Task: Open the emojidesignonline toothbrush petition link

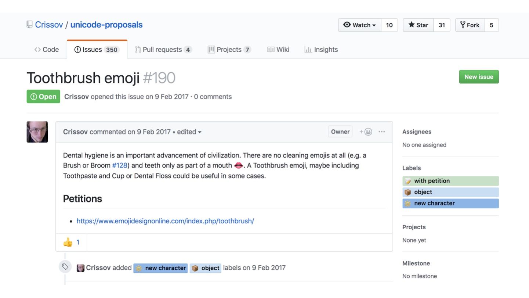Action: click(x=165, y=221)
